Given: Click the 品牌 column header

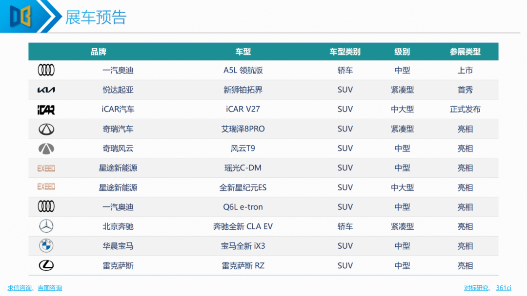Looking at the screenshot, I should pos(99,52).
